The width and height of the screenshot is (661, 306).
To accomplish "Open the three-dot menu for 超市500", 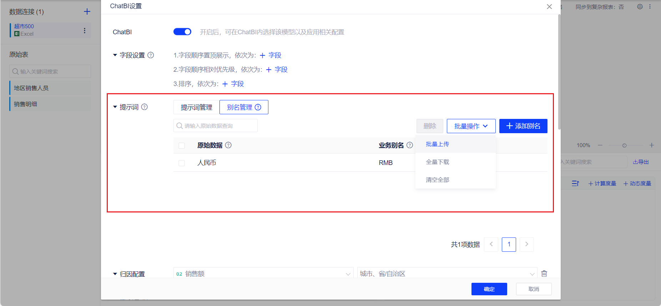I will 85,31.
